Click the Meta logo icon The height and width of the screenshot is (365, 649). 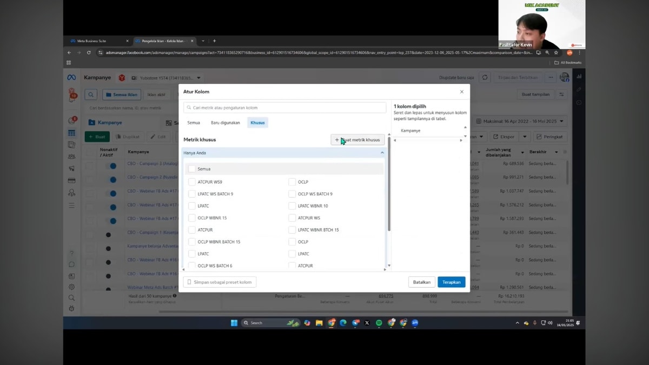(71, 78)
